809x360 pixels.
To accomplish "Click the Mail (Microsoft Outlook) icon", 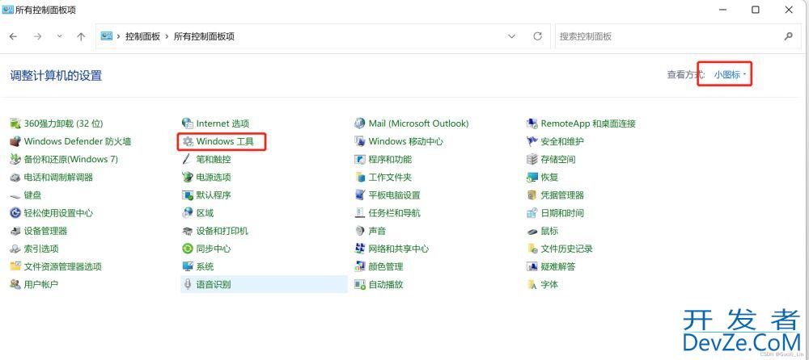I will tap(360, 123).
